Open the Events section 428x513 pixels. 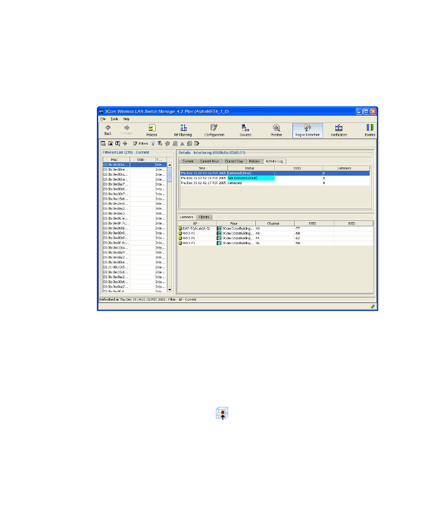click(x=370, y=130)
